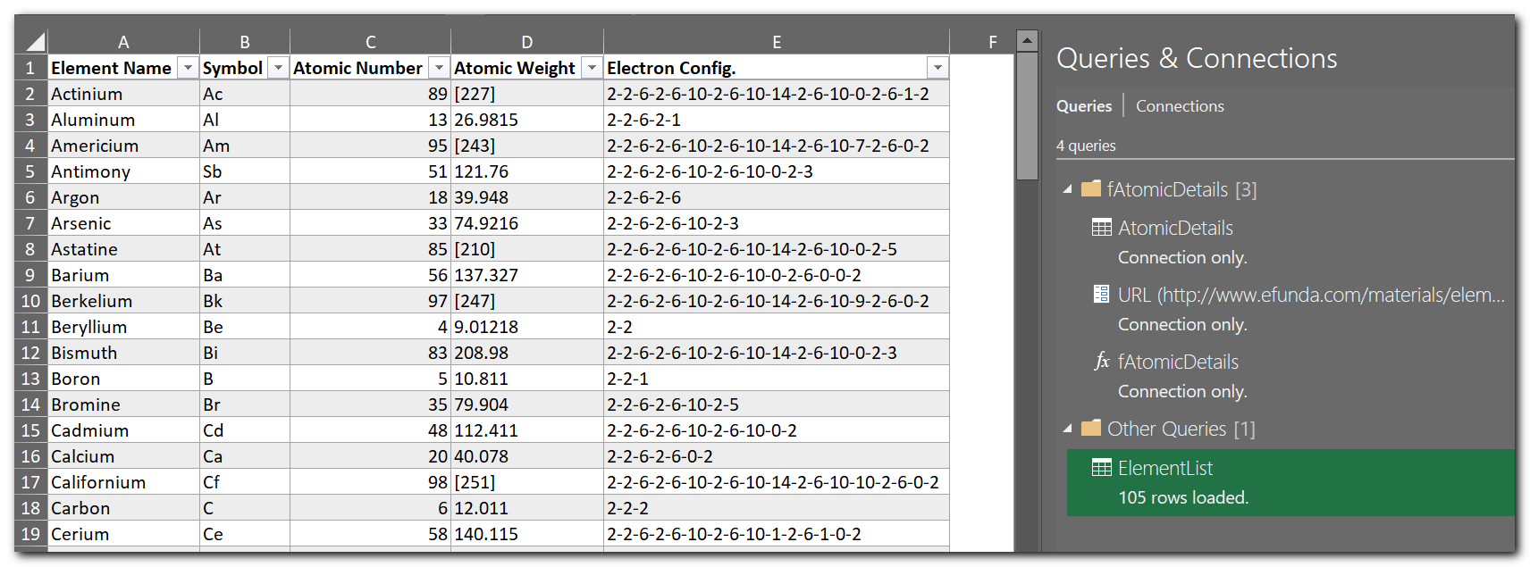Click the Select All corner triangle
1530x567 pixels.
click(35, 42)
